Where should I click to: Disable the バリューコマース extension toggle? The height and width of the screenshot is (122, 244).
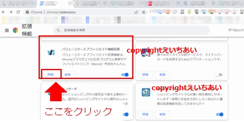125,75
